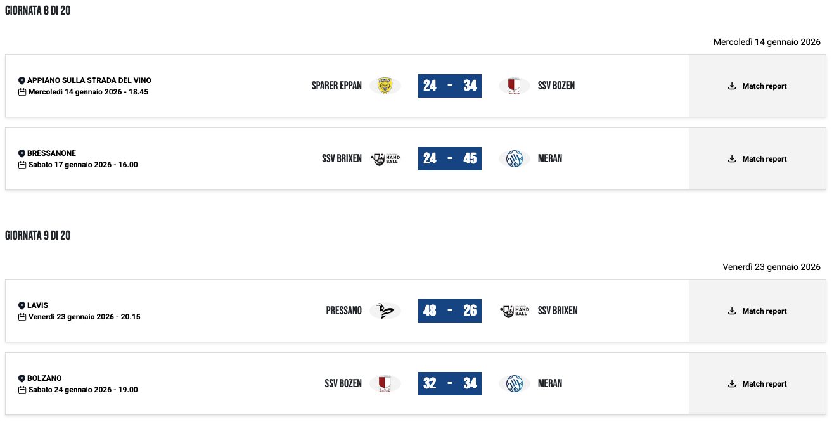
Task: Click Meran logo in the Bolzano match
Action: click(x=514, y=384)
